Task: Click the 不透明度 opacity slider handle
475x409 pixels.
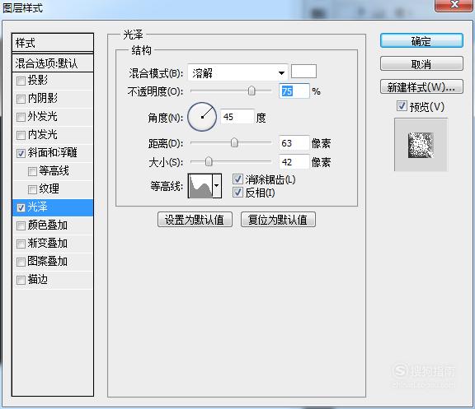Action: tap(252, 91)
